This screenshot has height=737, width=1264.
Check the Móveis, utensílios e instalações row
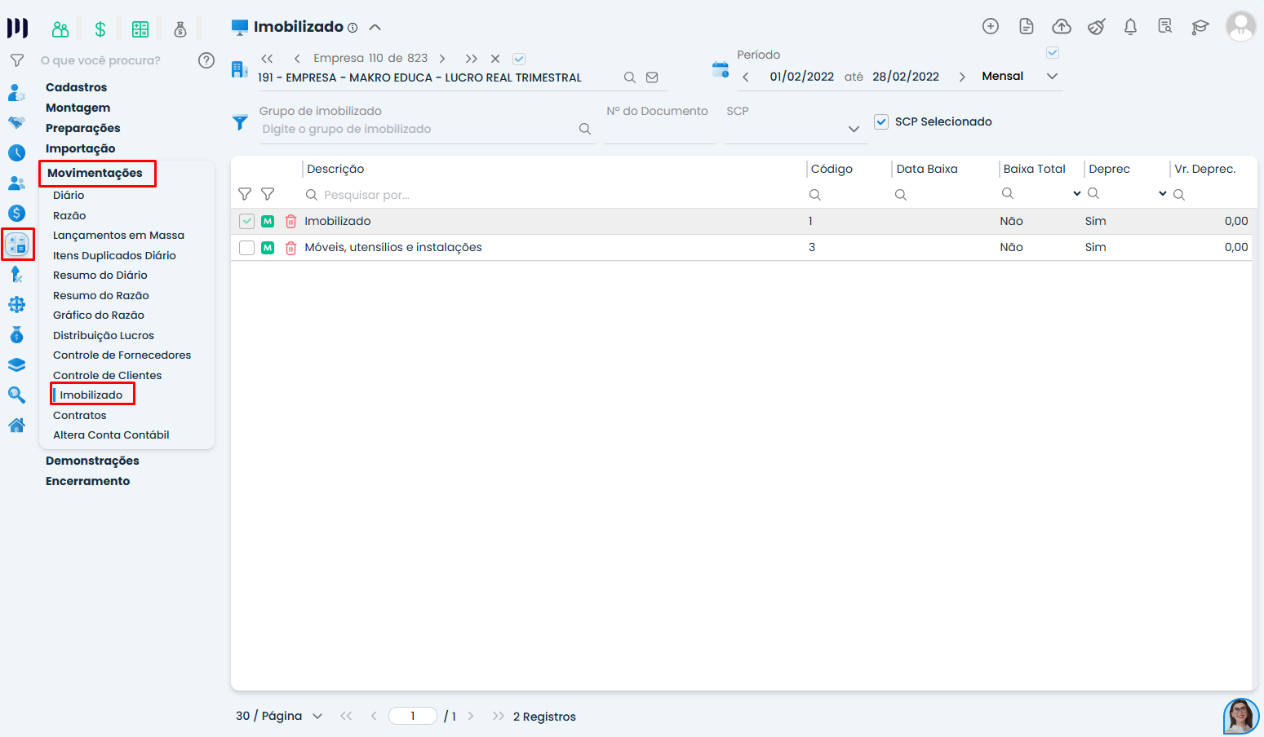click(x=246, y=248)
